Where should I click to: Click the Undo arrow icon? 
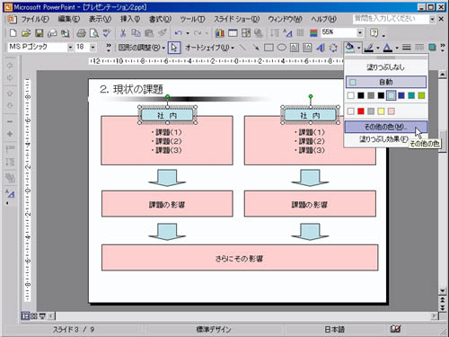click(x=179, y=33)
